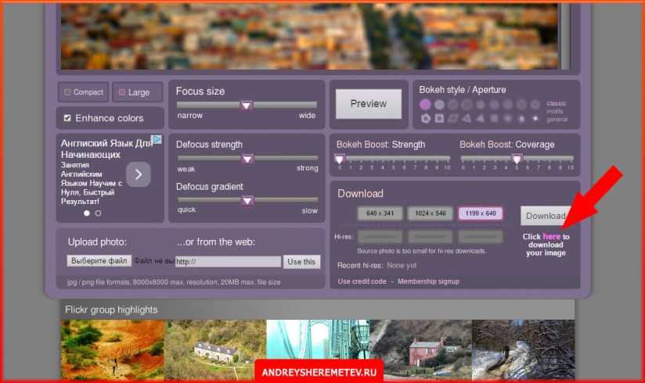The width and height of the screenshot is (645, 383).
Task: Pick the square aperture bokeh shape
Action: tap(439, 119)
